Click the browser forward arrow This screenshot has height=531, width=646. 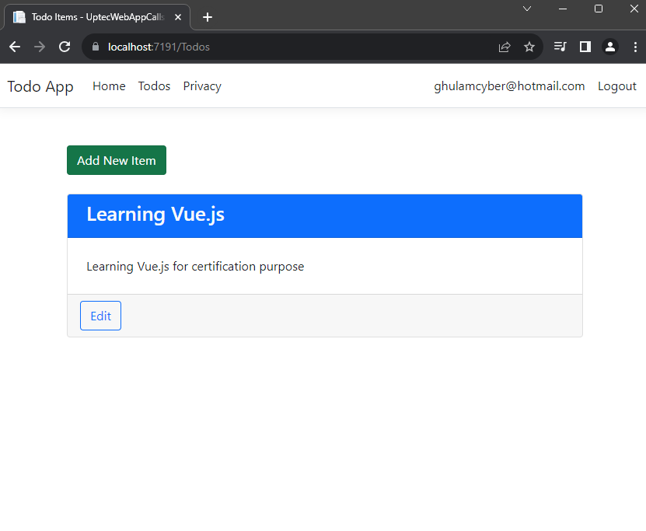pos(40,47)
